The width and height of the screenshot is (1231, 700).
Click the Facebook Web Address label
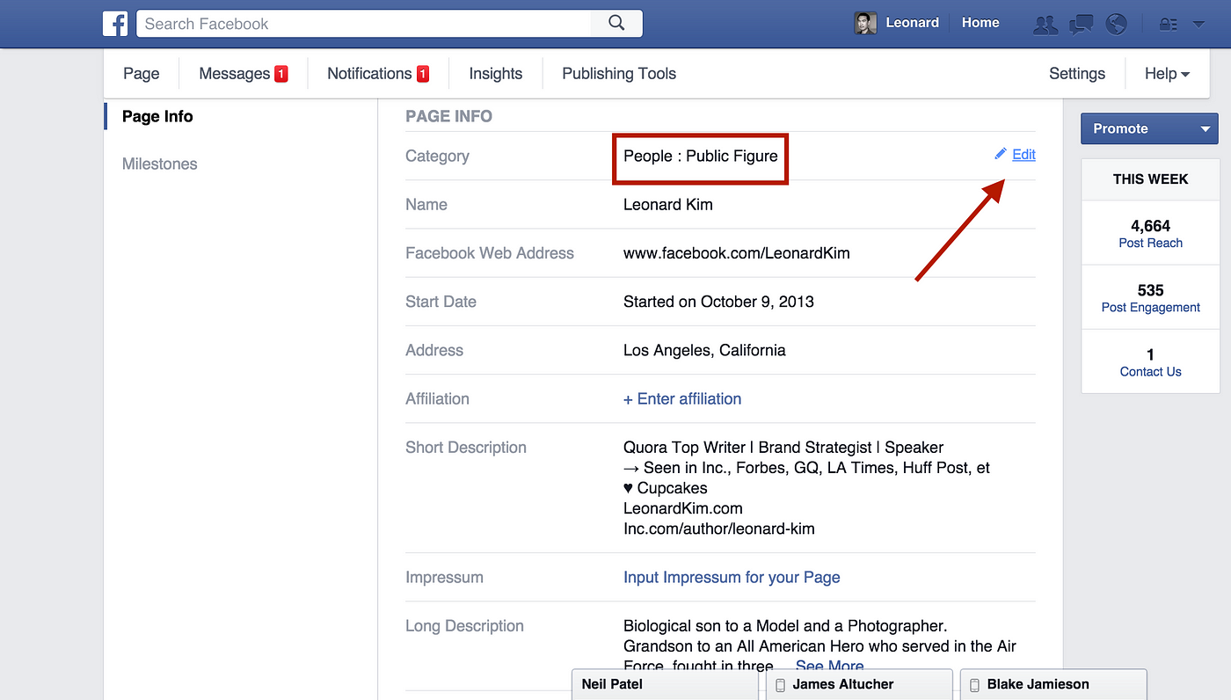pos(490,252)
